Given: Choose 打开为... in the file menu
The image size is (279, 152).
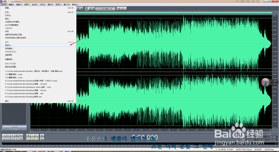Looking at the screenshot, I should [38, 15].
